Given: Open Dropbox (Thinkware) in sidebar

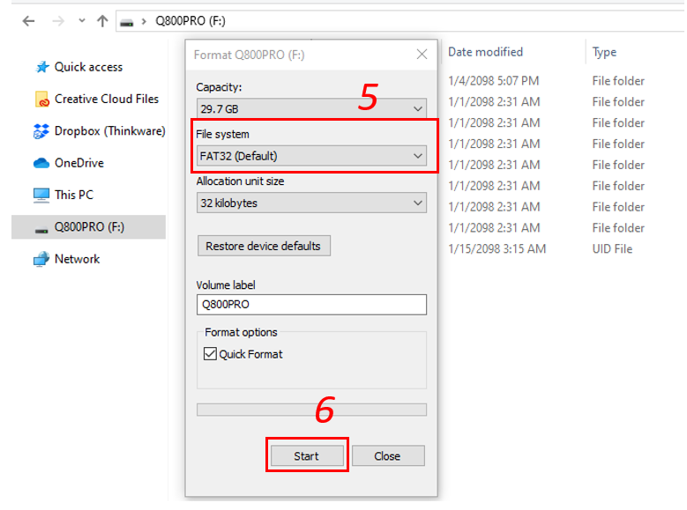Looking at the screenshot, I should click(110, 131).
